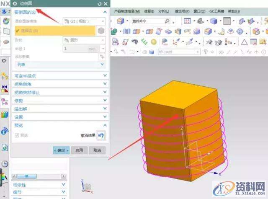Image resolution: width=268 pixels, height=199 pixels.
Task: Open the G1 (相切) continuity dropdown
Action: click(84, 21)
